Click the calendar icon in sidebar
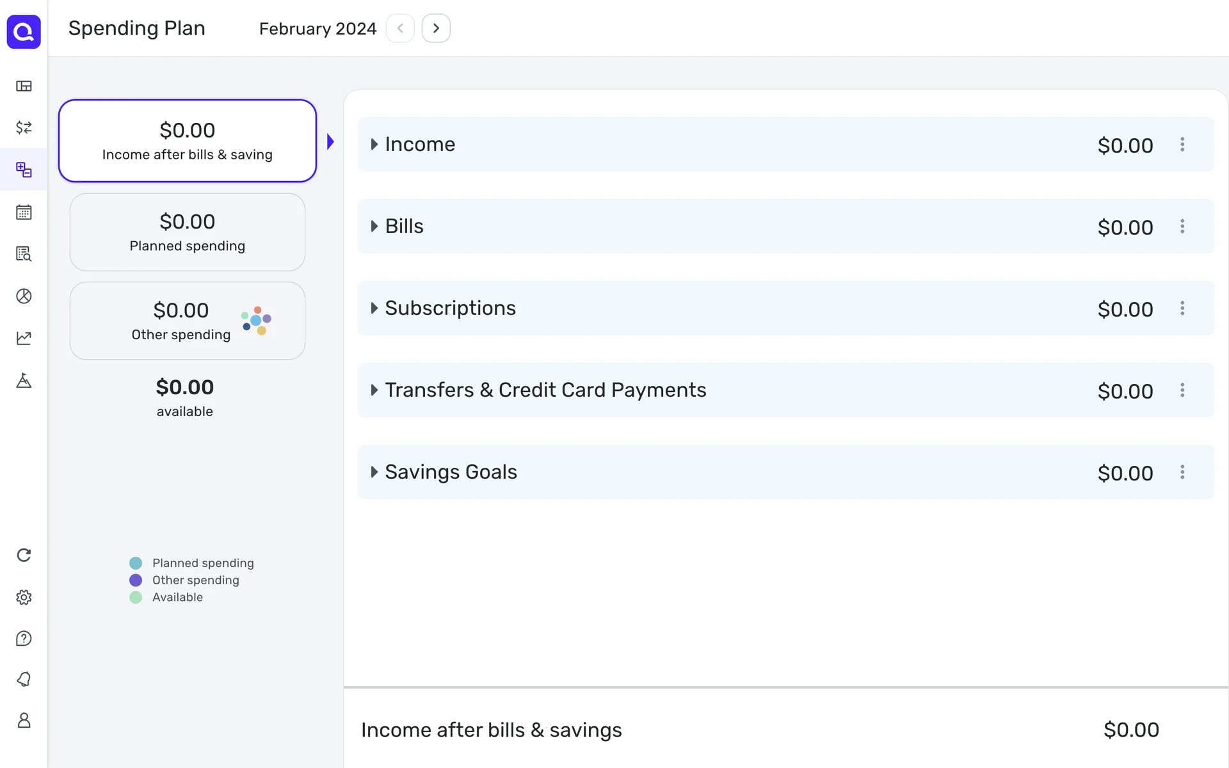The width and height of the screenshot is (1229, 768). coord(24,212)
